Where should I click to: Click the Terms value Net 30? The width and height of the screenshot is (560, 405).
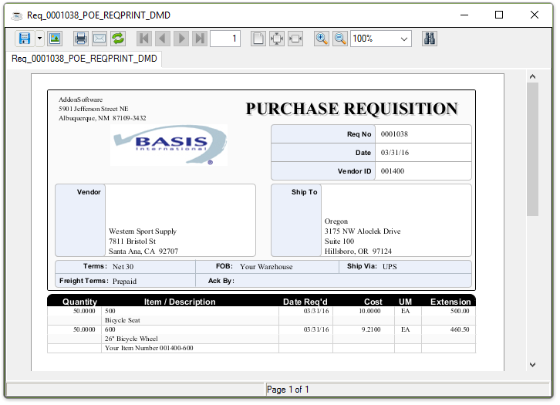click(x=123, y=267)
